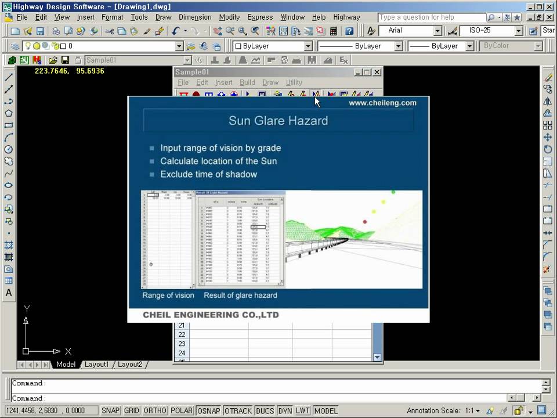The width and height of the screenshot is (557, 418).
Task: Open Layer Properties Manager icon
Action: (x=15, y=46)
